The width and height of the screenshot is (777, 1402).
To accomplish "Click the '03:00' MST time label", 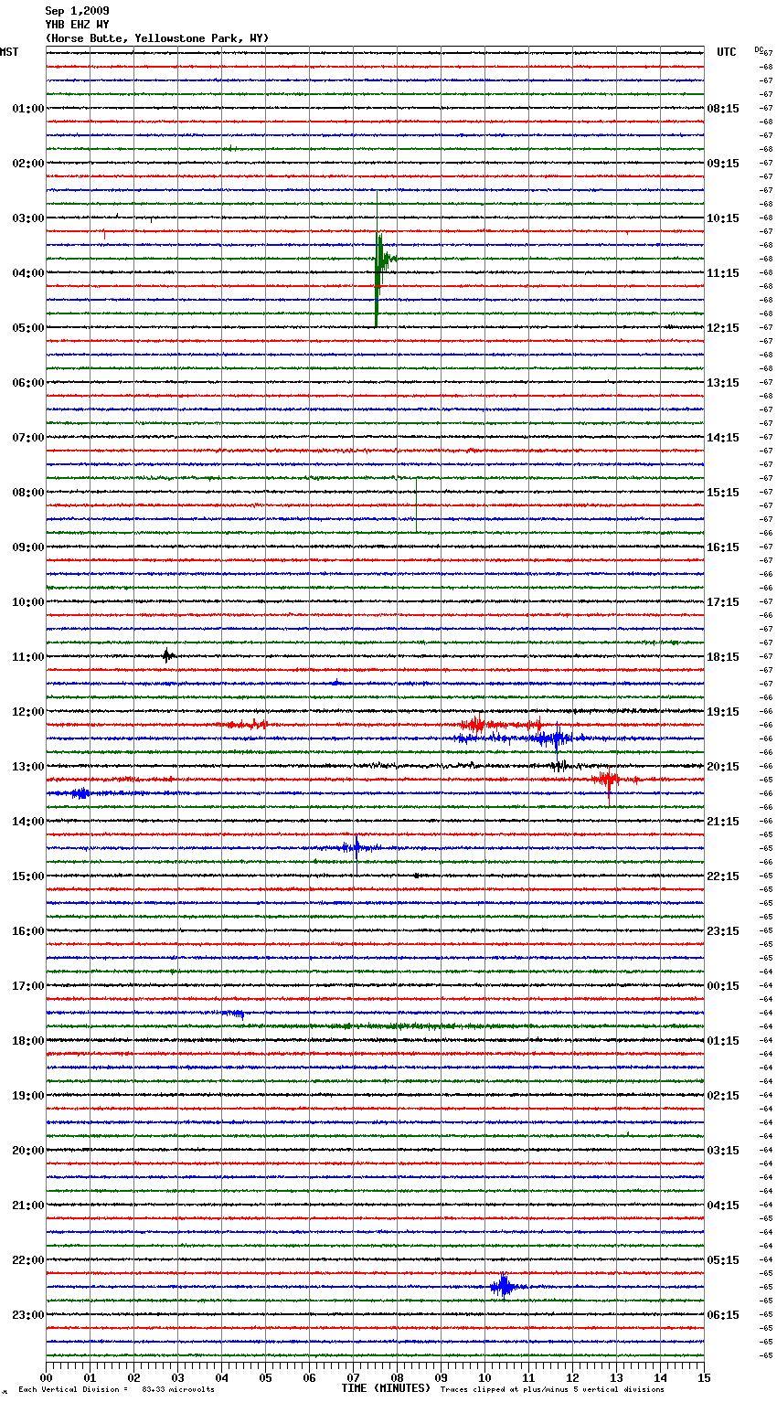I will [x=28, y=218].
